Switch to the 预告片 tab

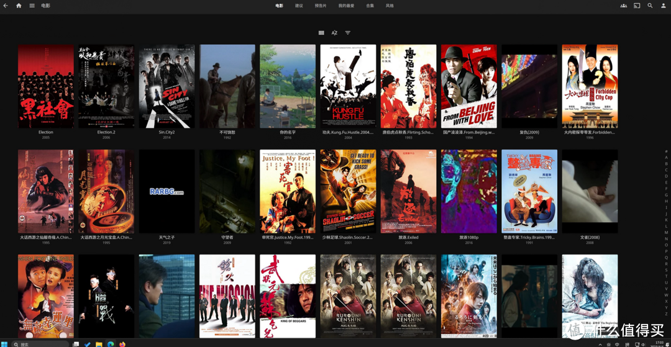[321, 6]
